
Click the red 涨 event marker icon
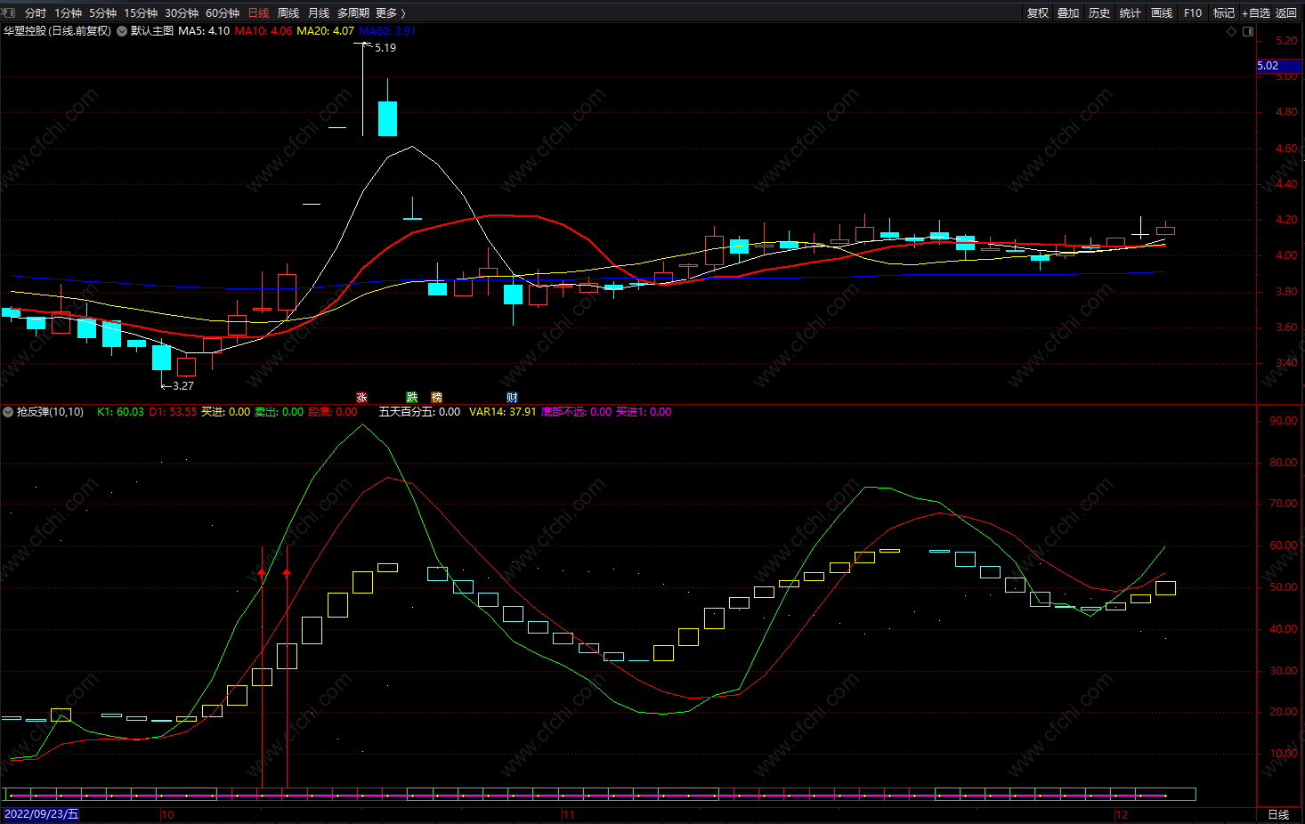[361, 398]
